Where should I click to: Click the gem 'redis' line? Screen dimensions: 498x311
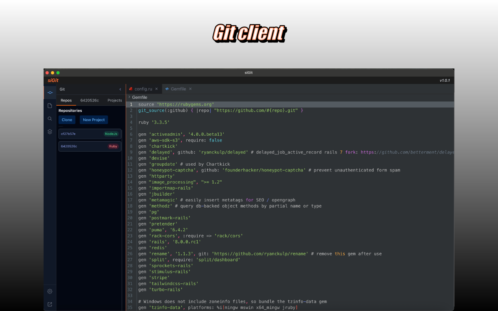(153, 248)
